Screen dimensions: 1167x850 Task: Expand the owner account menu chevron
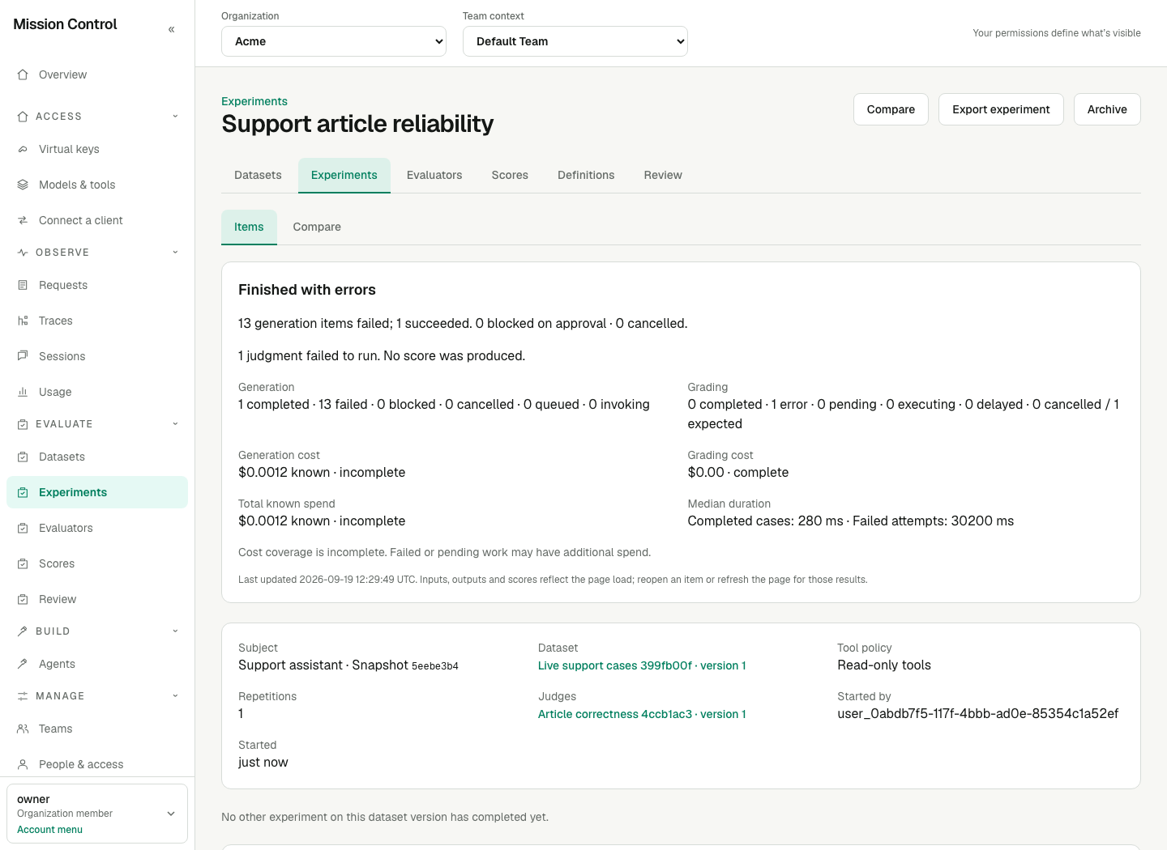[171, 814]
